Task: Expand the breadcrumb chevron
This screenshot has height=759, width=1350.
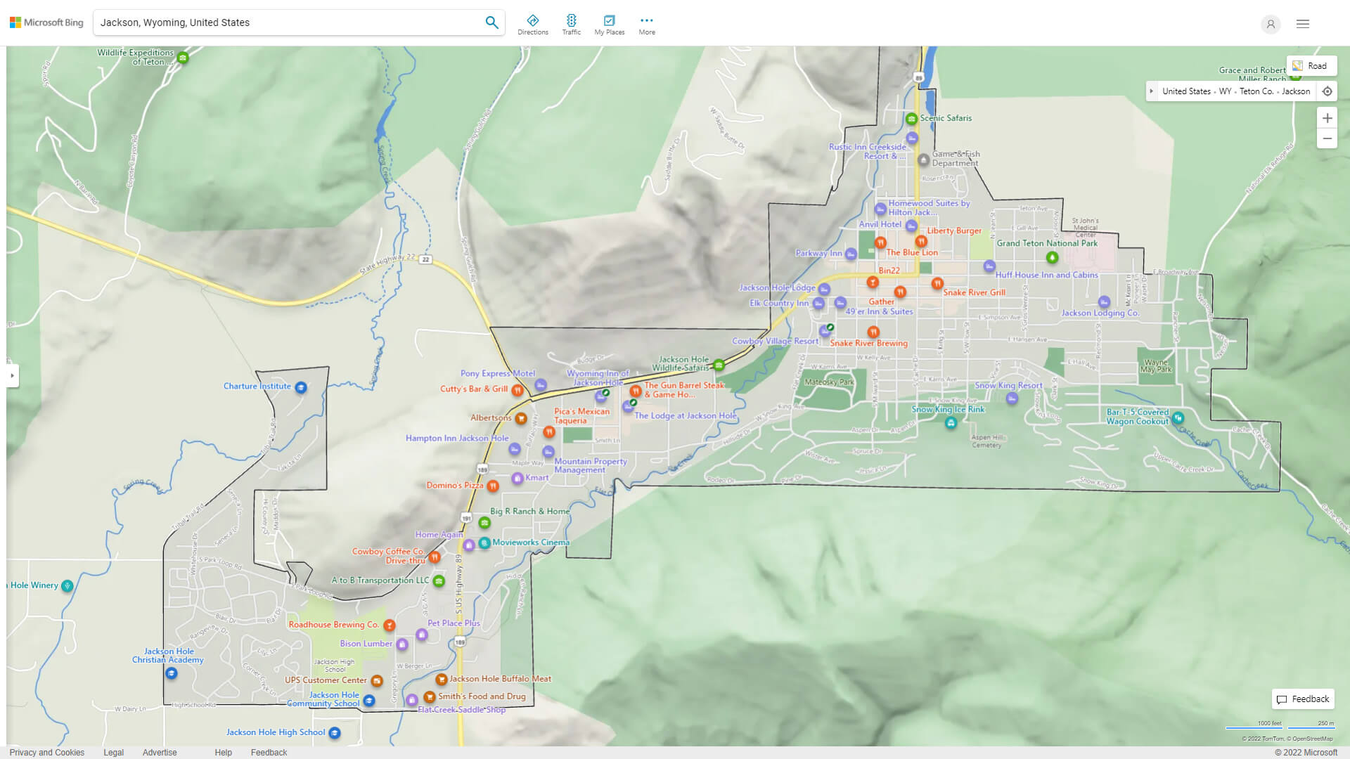Action: coord(1152,91)
